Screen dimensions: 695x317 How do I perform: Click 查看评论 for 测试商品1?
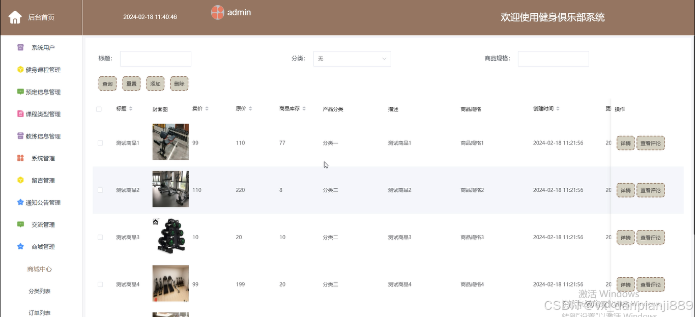[x=651, y=143]
